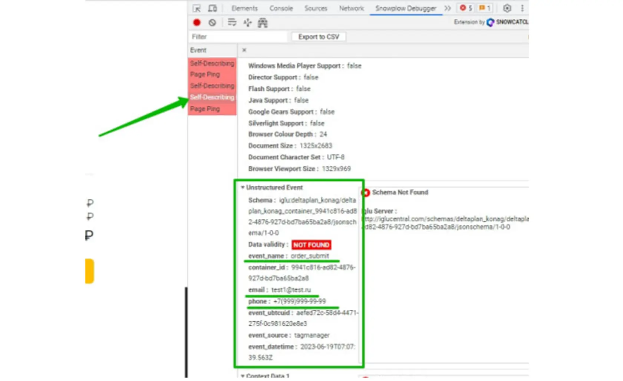Select the highlighted Self-Describing event row
The height and width of the screenshot is (381, 623).
[212, 97]
